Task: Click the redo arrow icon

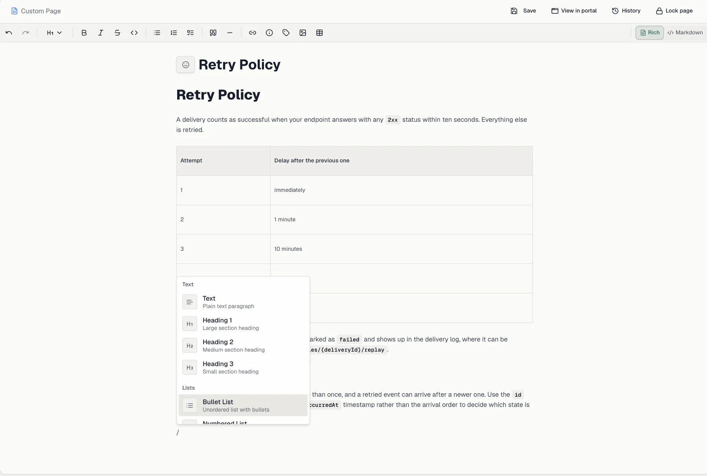Action: click(26, 33)
